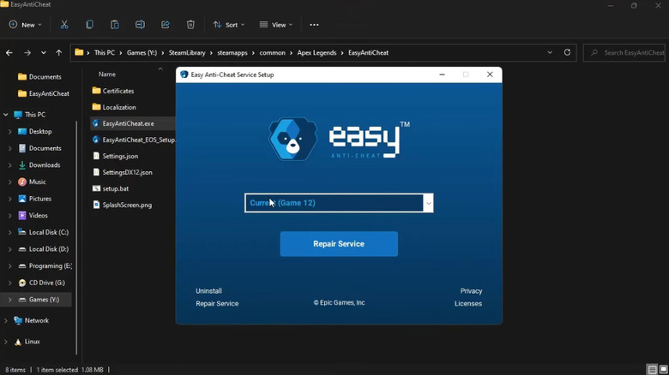Expand the Games (Y:) node chevron

coord(9,300)
